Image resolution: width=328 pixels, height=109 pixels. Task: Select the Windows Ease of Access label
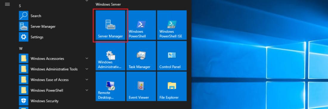click(49, 80)
